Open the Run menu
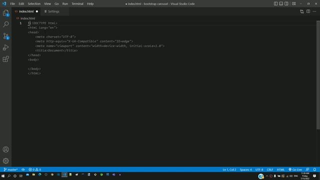The height and width of the screenshot is (180, 320). [65, 3]
